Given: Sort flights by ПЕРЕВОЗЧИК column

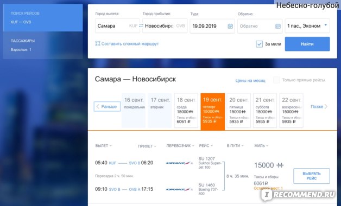Looking at the screenshot, I should [x=180, y=146].
